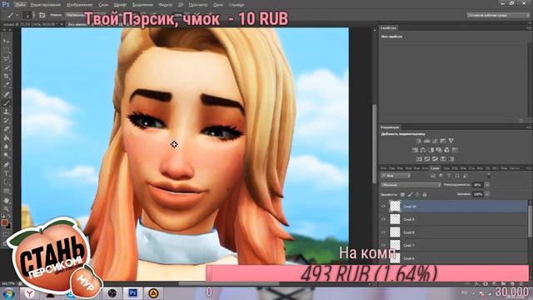Select the Type tool
533x300 pixels.
(7, 173)
